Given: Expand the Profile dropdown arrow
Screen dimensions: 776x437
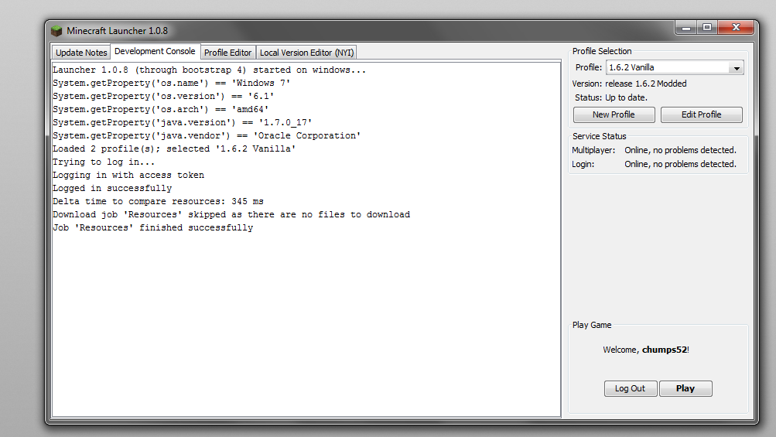Looking at the screenshot, I should pos(737,68).
